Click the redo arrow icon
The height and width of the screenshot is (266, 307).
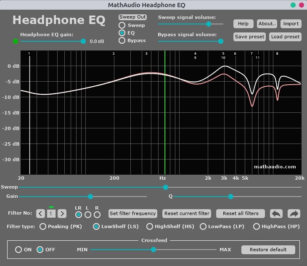[x=294, y=213]
